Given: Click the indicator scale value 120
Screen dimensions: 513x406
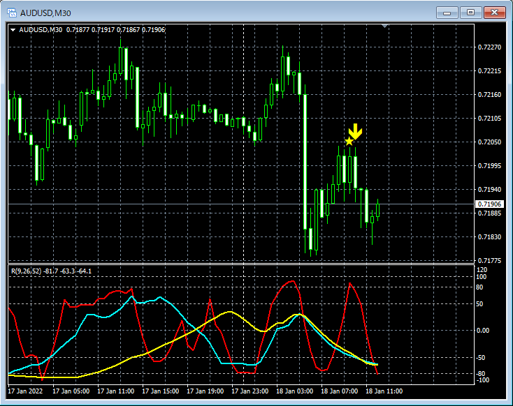Looking at the screenshot, I should (x=482, y=270).
